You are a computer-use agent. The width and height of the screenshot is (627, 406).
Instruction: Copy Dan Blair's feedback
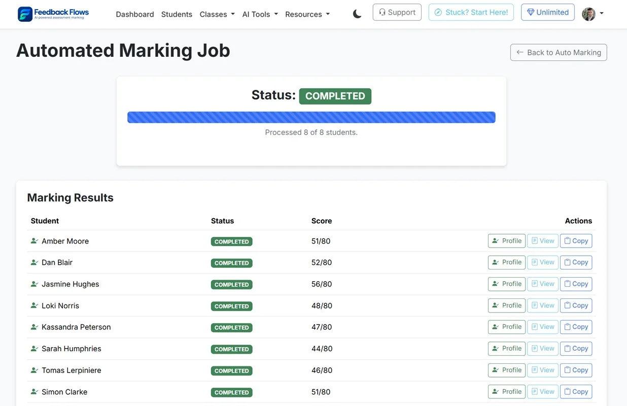click(x=576, y=262)
